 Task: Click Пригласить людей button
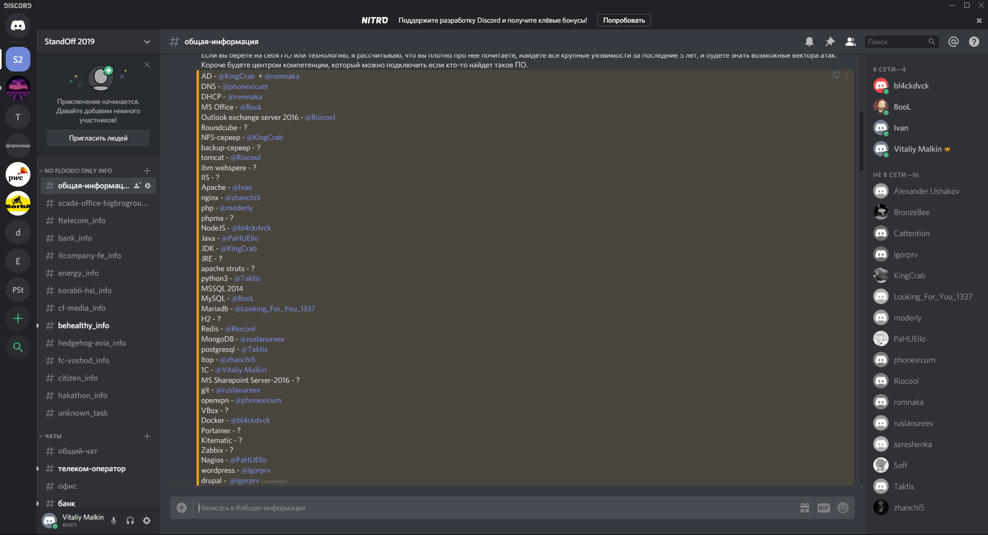(x=98, y=138)
